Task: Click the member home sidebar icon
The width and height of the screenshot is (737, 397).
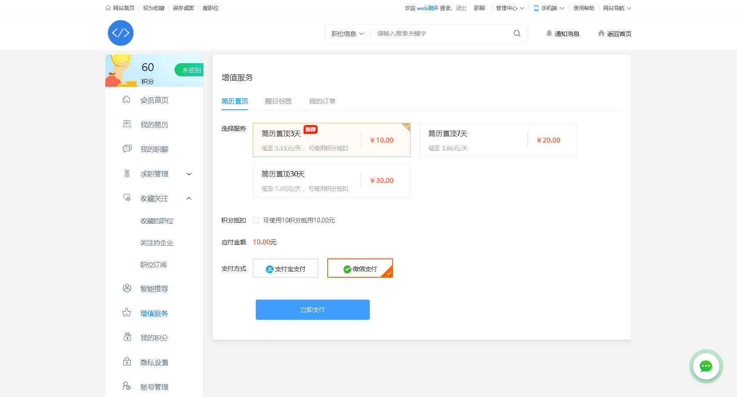Action: (x=126, y=100)
